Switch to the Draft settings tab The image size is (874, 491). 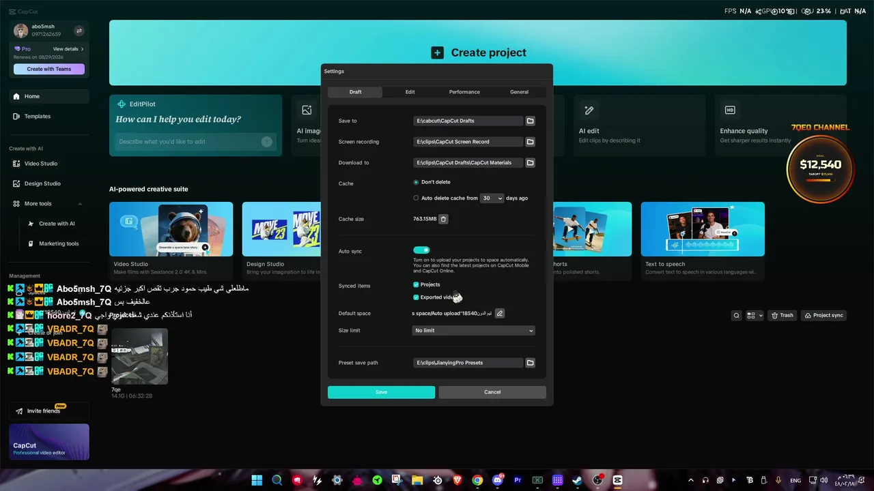[x=355, y=92]
